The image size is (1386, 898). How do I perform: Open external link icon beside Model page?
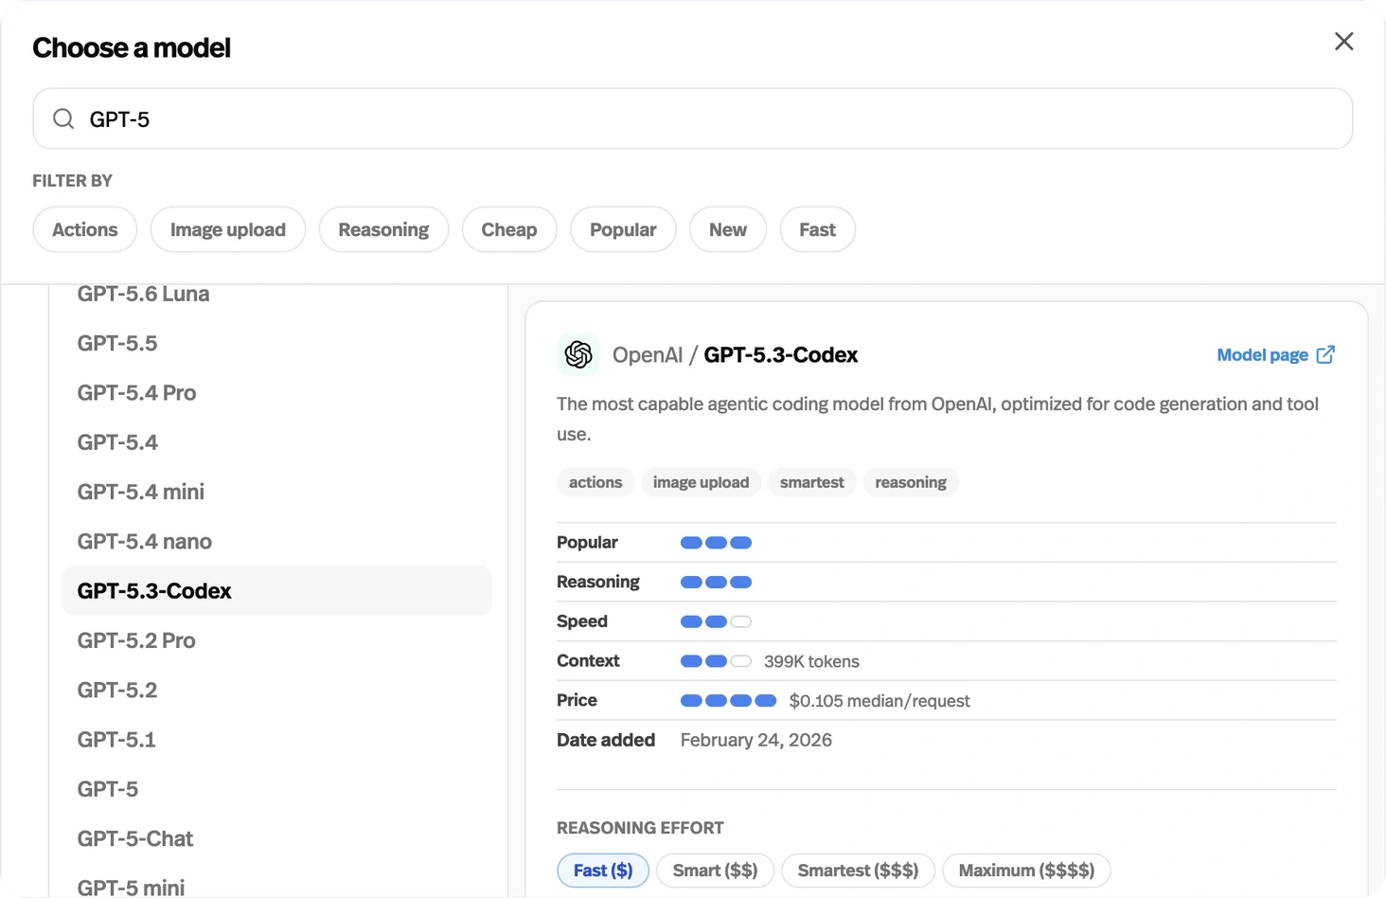1325,354
